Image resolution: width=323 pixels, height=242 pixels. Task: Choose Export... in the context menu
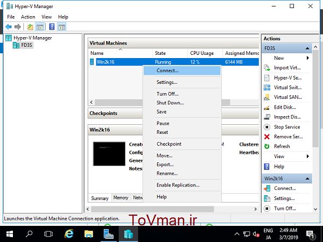click(x=182, y=165)
